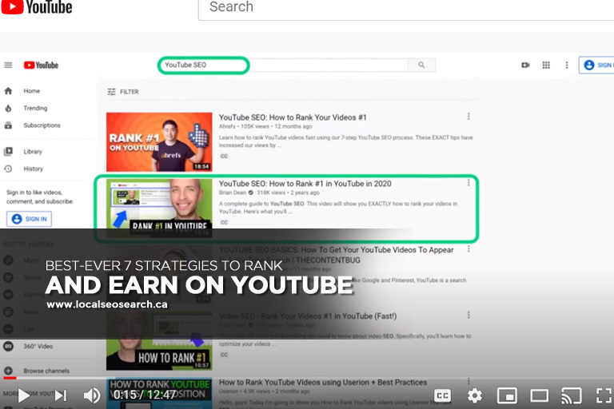614x409 pixels.
Task: Switch to miniplayer mode
Action: 507,395
